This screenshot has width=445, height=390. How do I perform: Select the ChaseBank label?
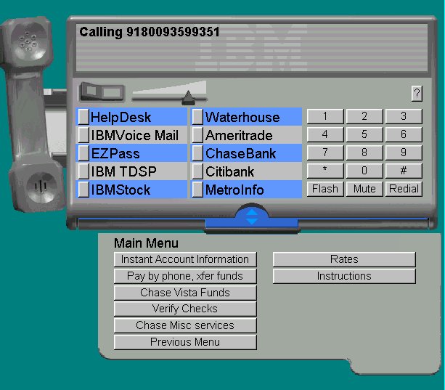[241, 153]
